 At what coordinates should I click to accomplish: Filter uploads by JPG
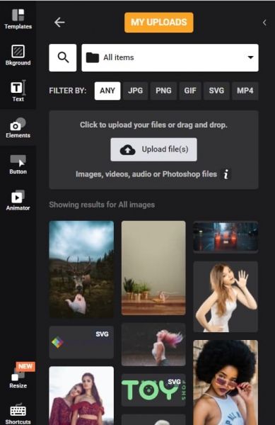136,91
